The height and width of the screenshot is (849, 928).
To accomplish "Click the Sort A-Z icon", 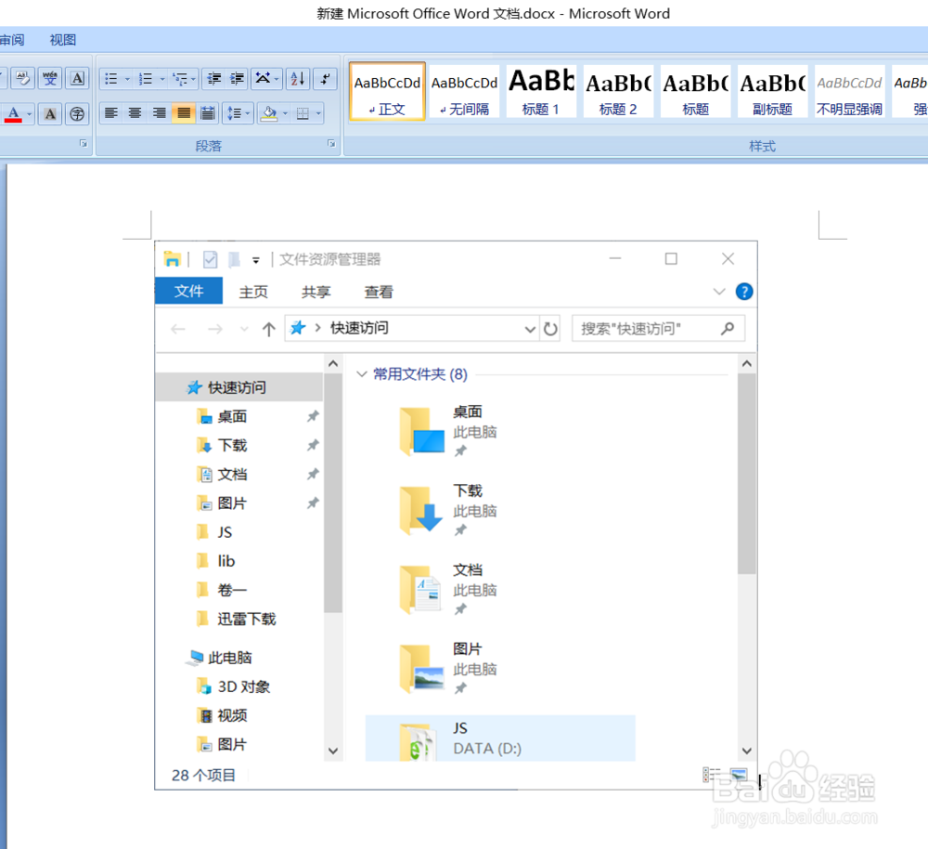I will (x=298, y=79).
